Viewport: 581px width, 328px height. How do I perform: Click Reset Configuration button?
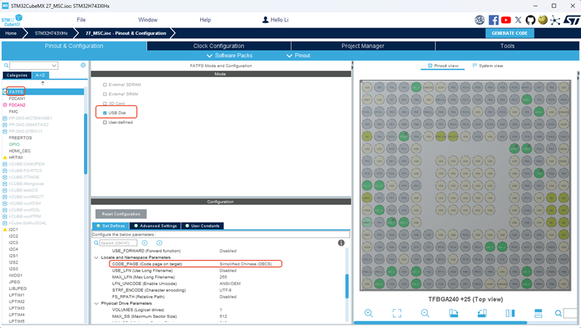(x=121, y=214)
